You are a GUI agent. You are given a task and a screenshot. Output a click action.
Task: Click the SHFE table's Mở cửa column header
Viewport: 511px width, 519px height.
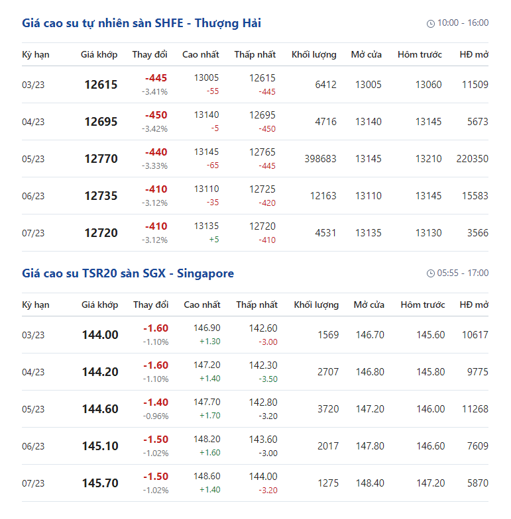[x=366, y=54]
